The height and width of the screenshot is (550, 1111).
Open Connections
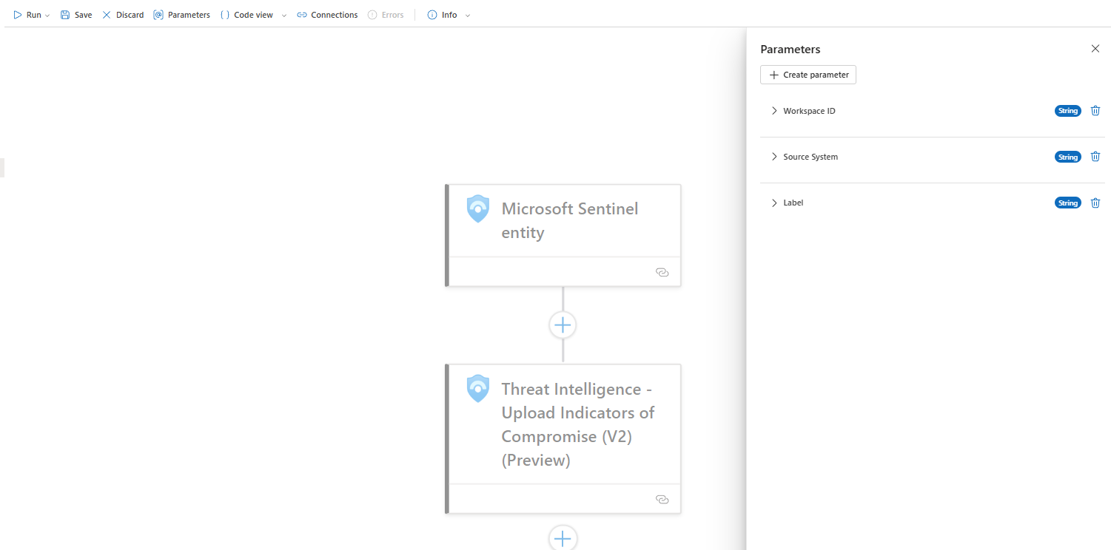(x=327, y=15)
